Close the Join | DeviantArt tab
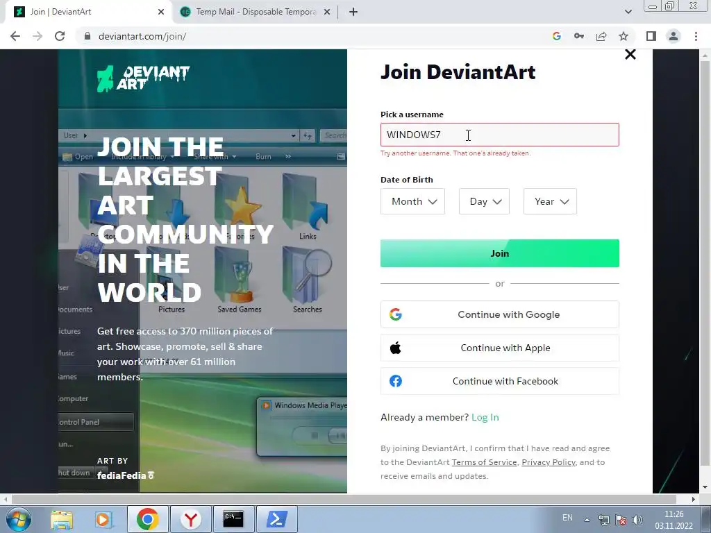The image size is (711, 533). (161, 12)
